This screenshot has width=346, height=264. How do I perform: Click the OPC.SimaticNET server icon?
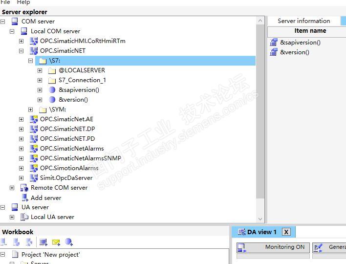34,50
